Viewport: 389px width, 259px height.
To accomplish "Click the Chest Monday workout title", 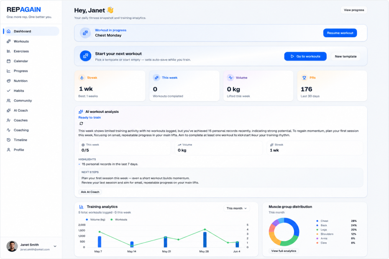I will pyautogui.click(x=108, y=36).
